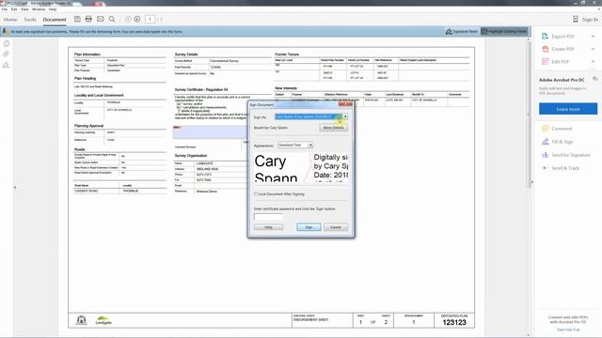This screenshot has width=602, height=338.
Task: Go to previous page with up arrow icon
Action: pyautogui.click(x=128, y=19)
